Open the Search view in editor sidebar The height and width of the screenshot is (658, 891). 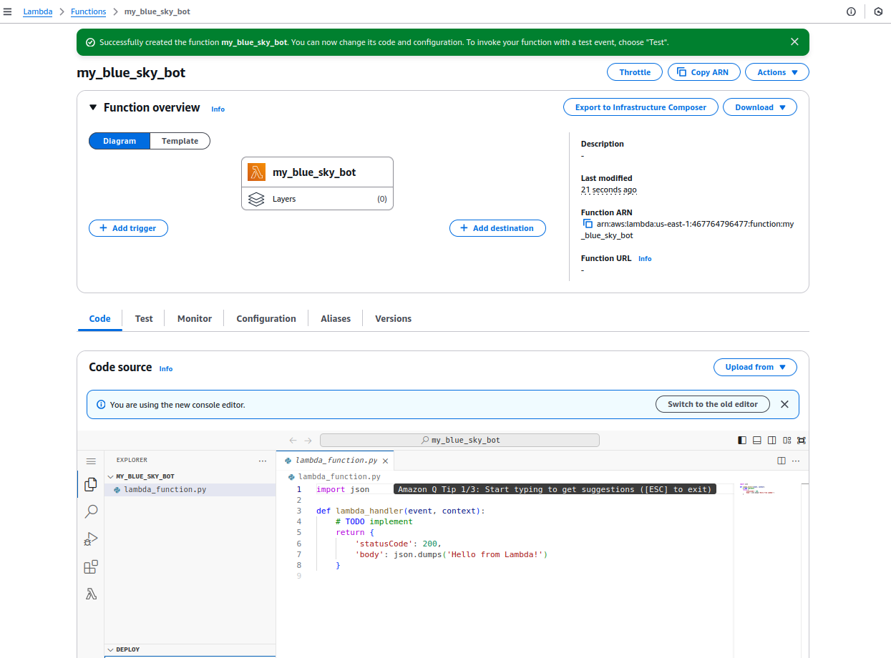pos(91,511)
